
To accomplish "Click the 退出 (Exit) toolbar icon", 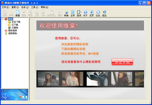I will click(104, 13).
